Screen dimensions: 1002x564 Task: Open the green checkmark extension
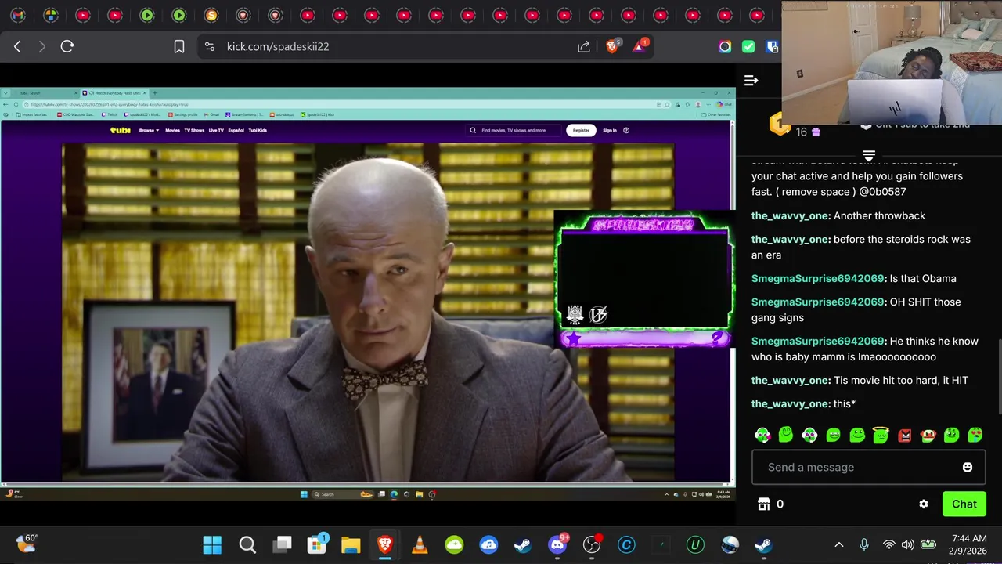pyautogui.click(x=748, y=46)
